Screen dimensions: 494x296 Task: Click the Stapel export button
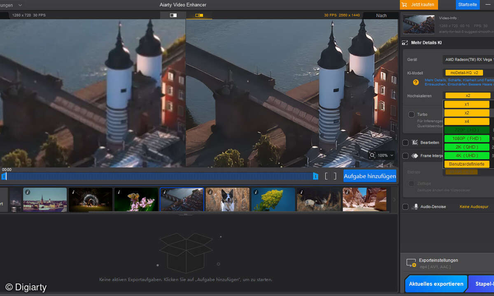pyautogui.click(x=482, y=284)
